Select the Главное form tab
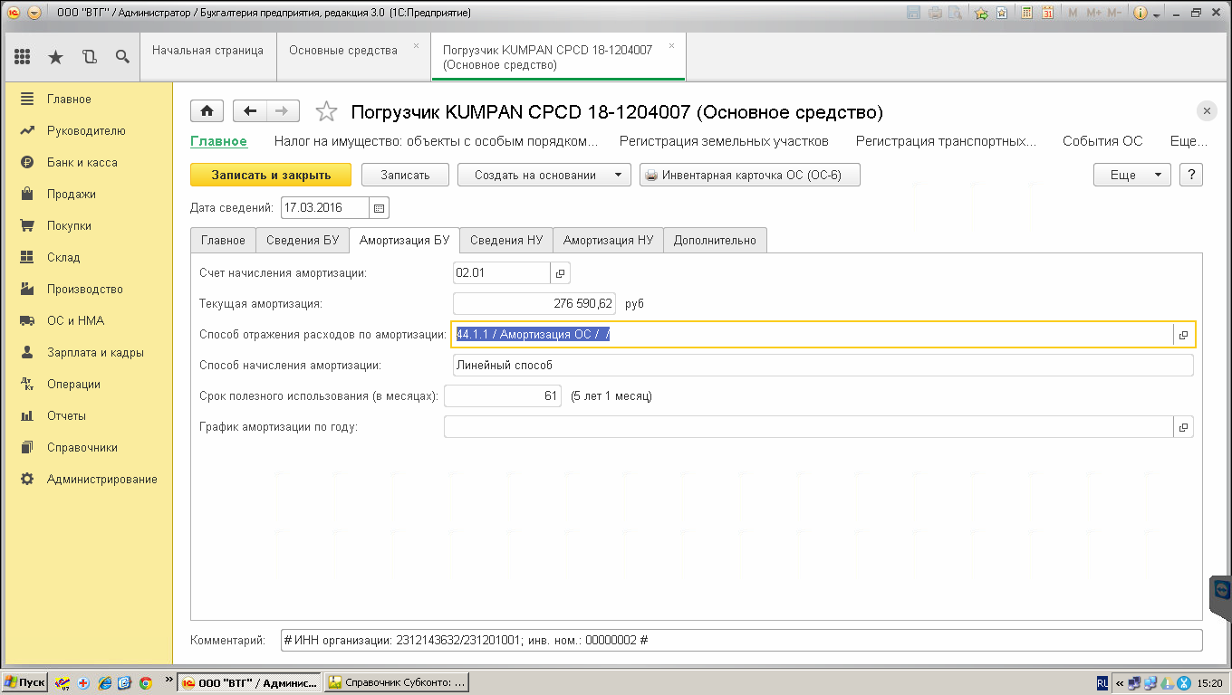 [x=223, y=240]
